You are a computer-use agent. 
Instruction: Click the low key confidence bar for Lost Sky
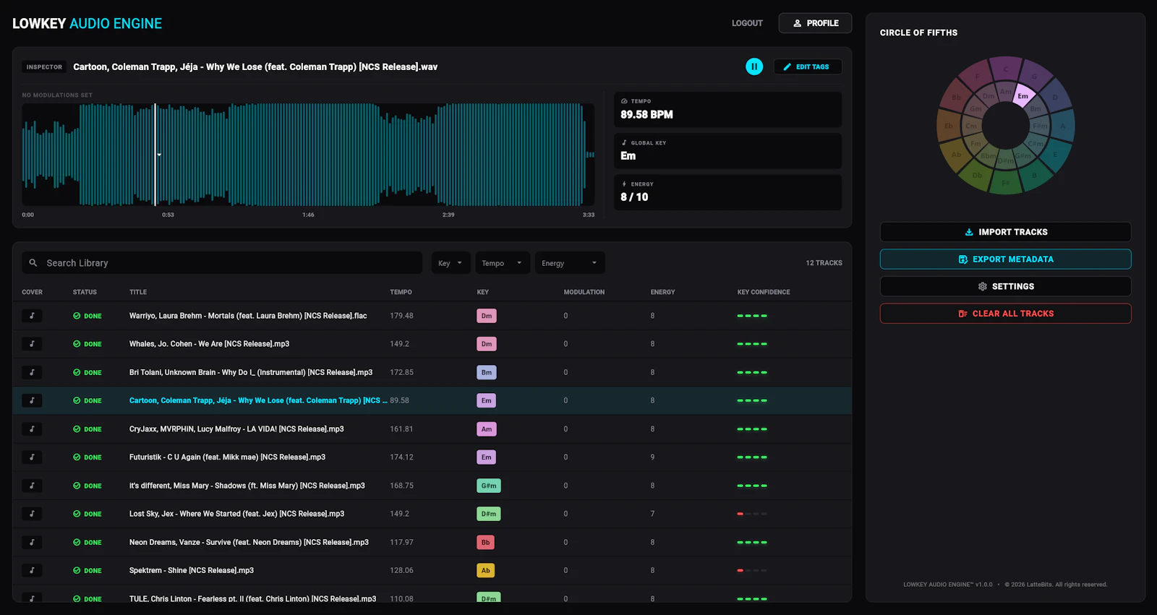(752, 514)
